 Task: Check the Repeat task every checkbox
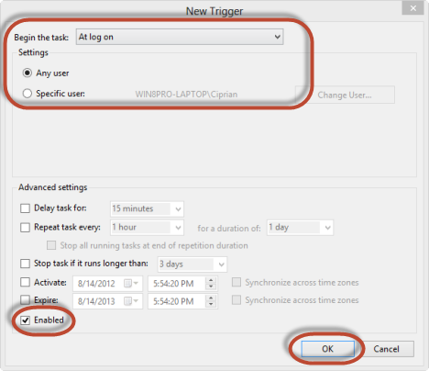tap(25, 228)
